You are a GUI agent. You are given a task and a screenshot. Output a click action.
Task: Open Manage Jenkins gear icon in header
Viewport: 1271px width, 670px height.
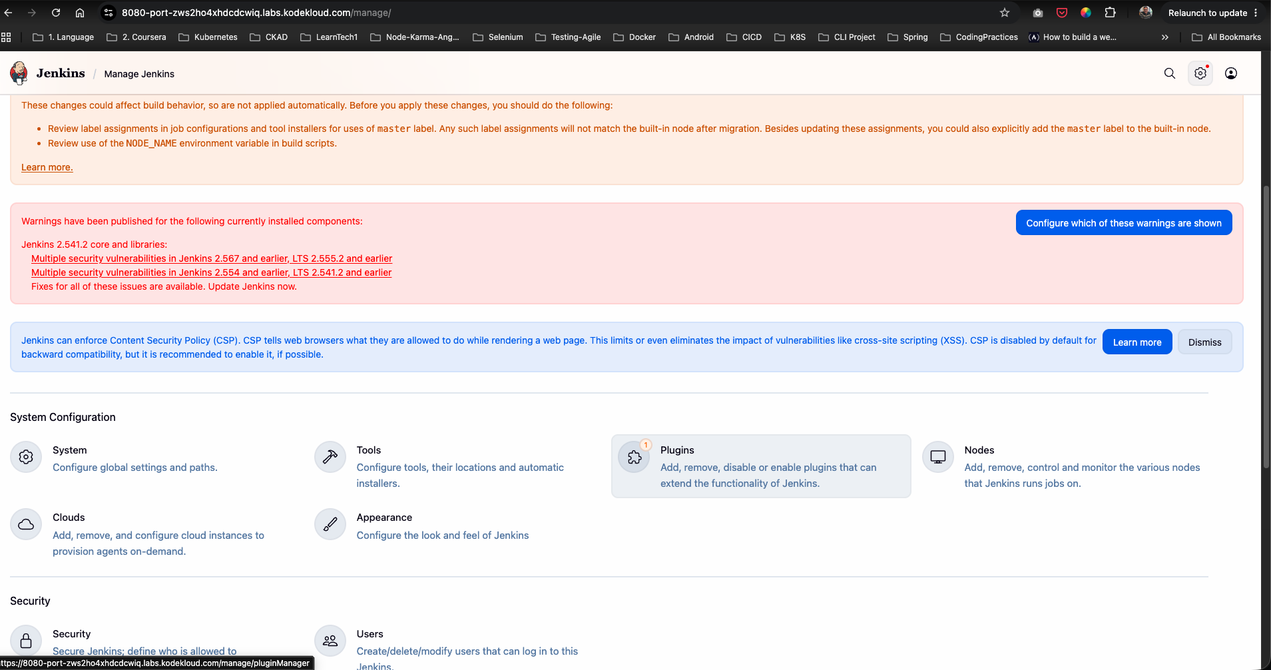pyautogui.click(x=1200, y=73)
